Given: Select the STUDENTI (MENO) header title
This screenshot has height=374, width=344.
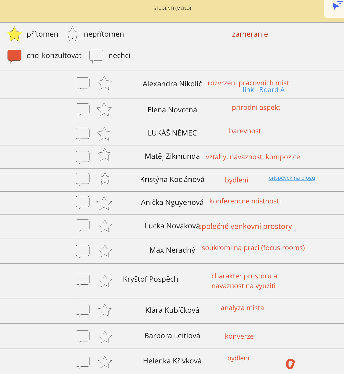Looking at the screenshot, I should click(x=172, y=8).
